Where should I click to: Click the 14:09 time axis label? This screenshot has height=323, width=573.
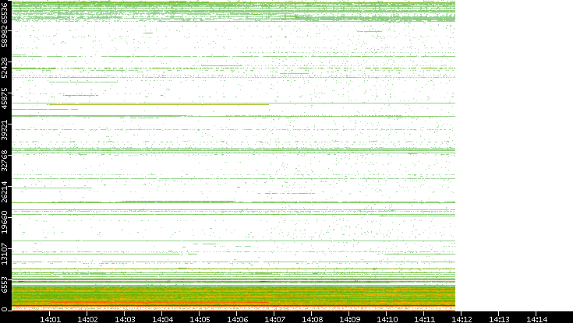pyautogui.click(x=349, y=318)
